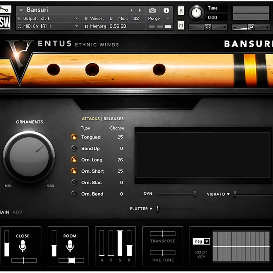The image size is (273, 273).
Task: Click the output routing icon
Action: (19, 19)
